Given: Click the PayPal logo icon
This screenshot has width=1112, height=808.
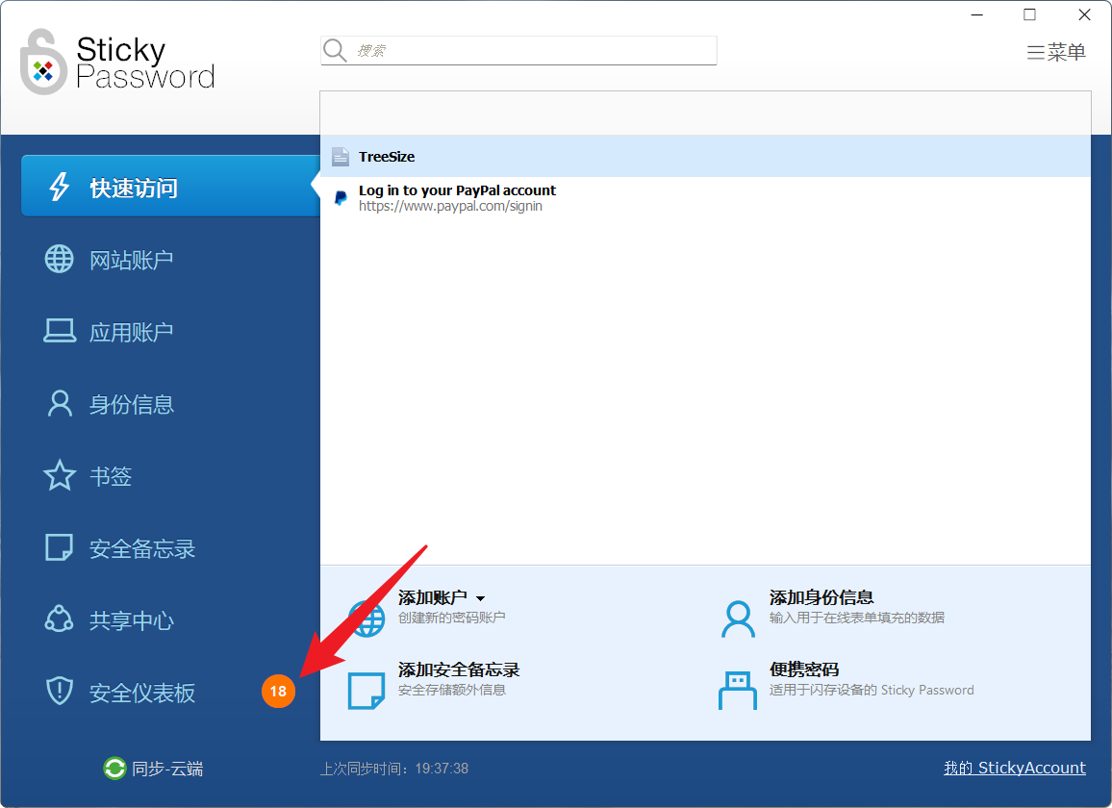Looking at the screenshot, I should click(x=341, y=198).
